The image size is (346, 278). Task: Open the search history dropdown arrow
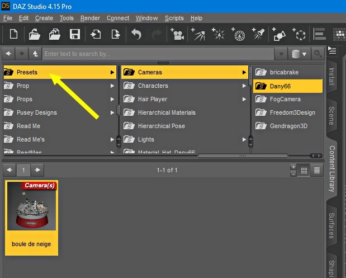tap(281, 54)
